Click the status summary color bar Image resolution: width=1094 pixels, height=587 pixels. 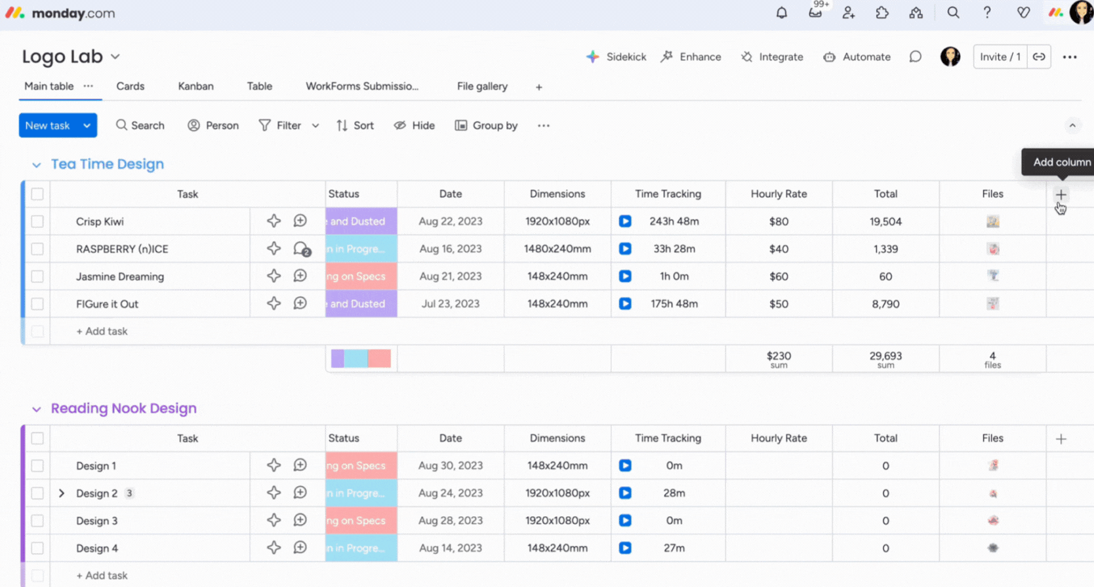click(361, 358)
